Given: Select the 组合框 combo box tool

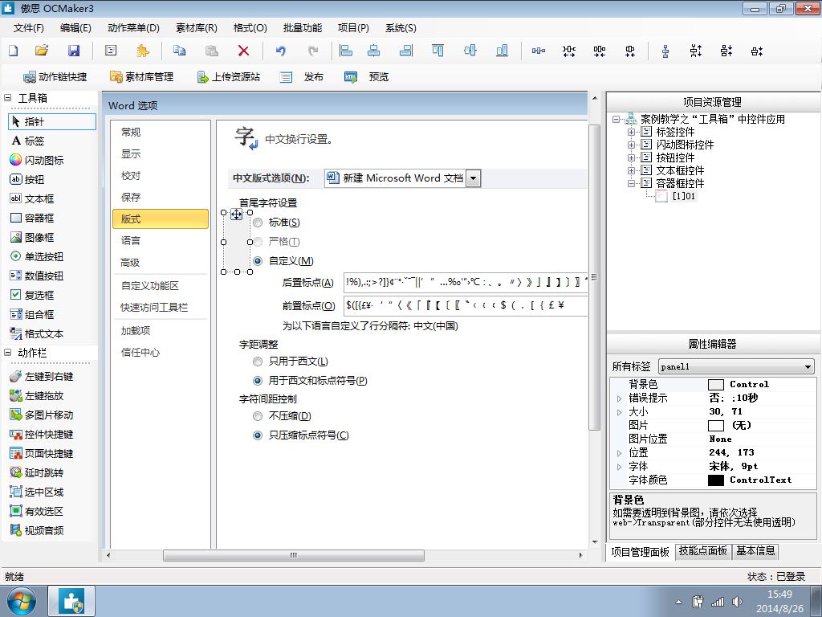Looking at the screenshot, I should tap(32, 315).
